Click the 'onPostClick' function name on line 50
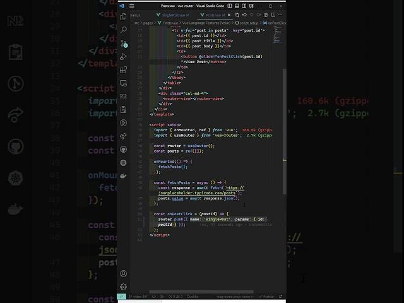Image resolution: width=404 pixels, height=303 pixels. coord(180,214)
